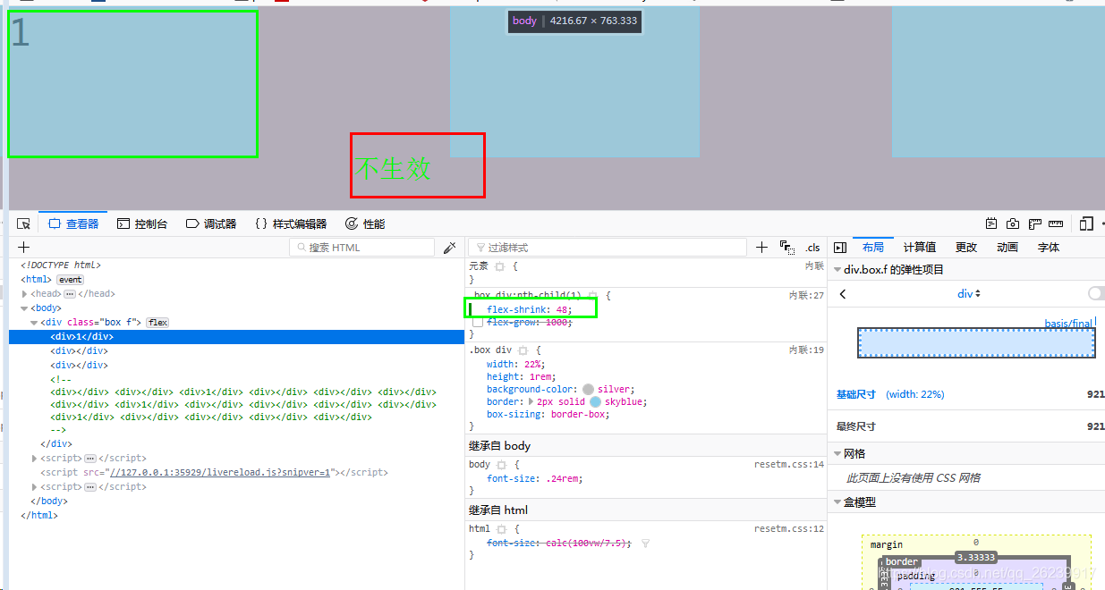
Task: Collapse the 弹性项目 flex item section
Action: coord(837,270)
